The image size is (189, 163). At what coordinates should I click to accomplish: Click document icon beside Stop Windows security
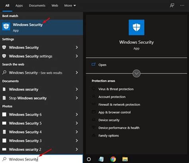point(4,98)
